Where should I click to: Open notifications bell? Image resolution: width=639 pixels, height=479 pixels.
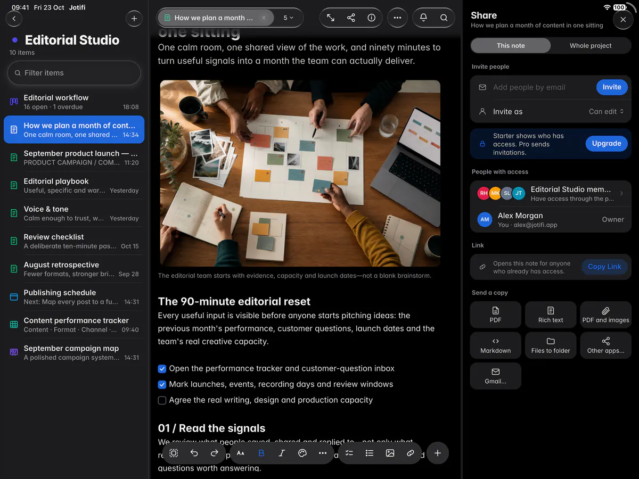pyautogui.click(x=423, y=18)
